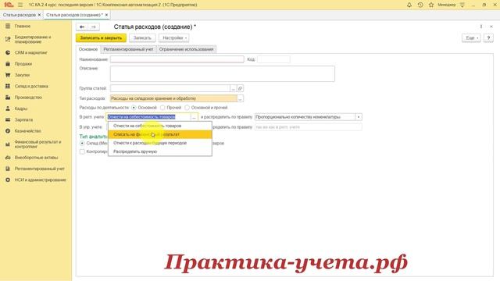
Task: Open the main hamburger menu
Action: point(20,5)
